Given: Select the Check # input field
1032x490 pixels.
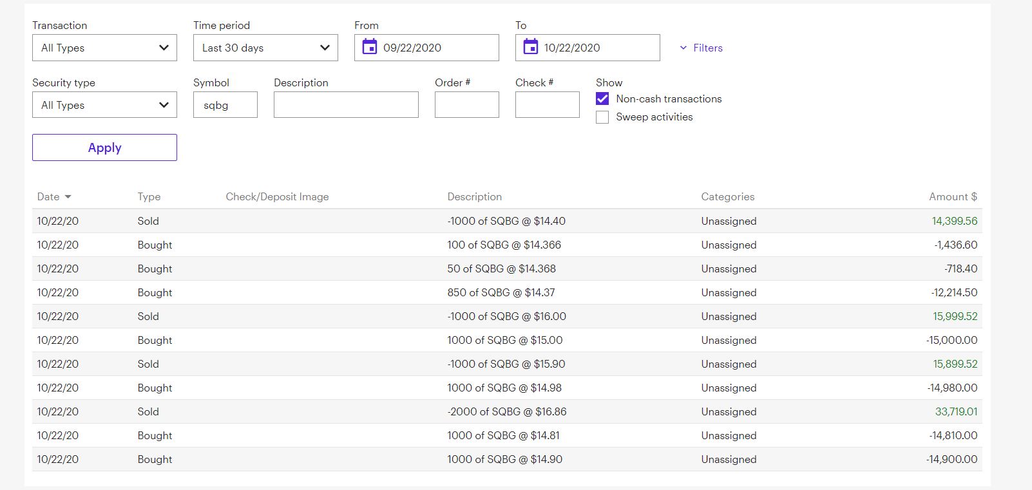Looking at the screenshot, I should point(547,105).
